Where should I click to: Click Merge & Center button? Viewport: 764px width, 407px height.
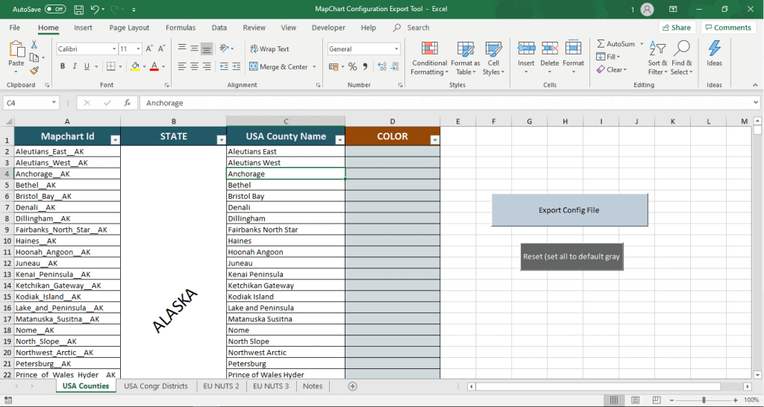pyautogui.click(x=279, y=66)
